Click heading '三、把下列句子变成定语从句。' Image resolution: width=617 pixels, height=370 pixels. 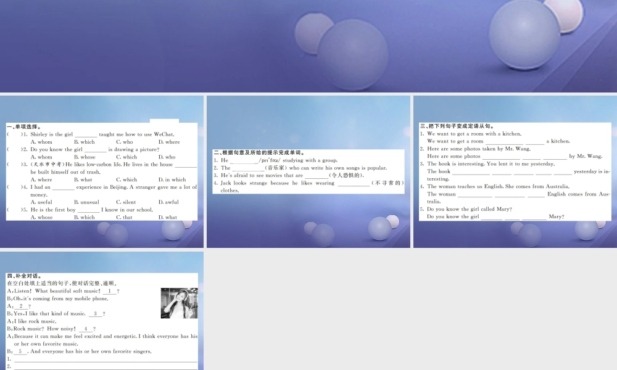[458, 126]
